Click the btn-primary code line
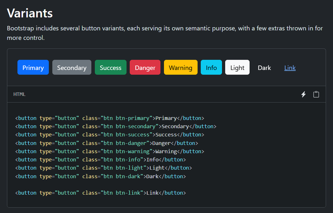 click(109, 118)
